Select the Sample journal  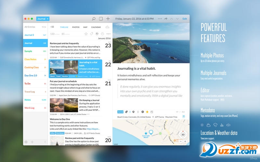pos(35,51)
